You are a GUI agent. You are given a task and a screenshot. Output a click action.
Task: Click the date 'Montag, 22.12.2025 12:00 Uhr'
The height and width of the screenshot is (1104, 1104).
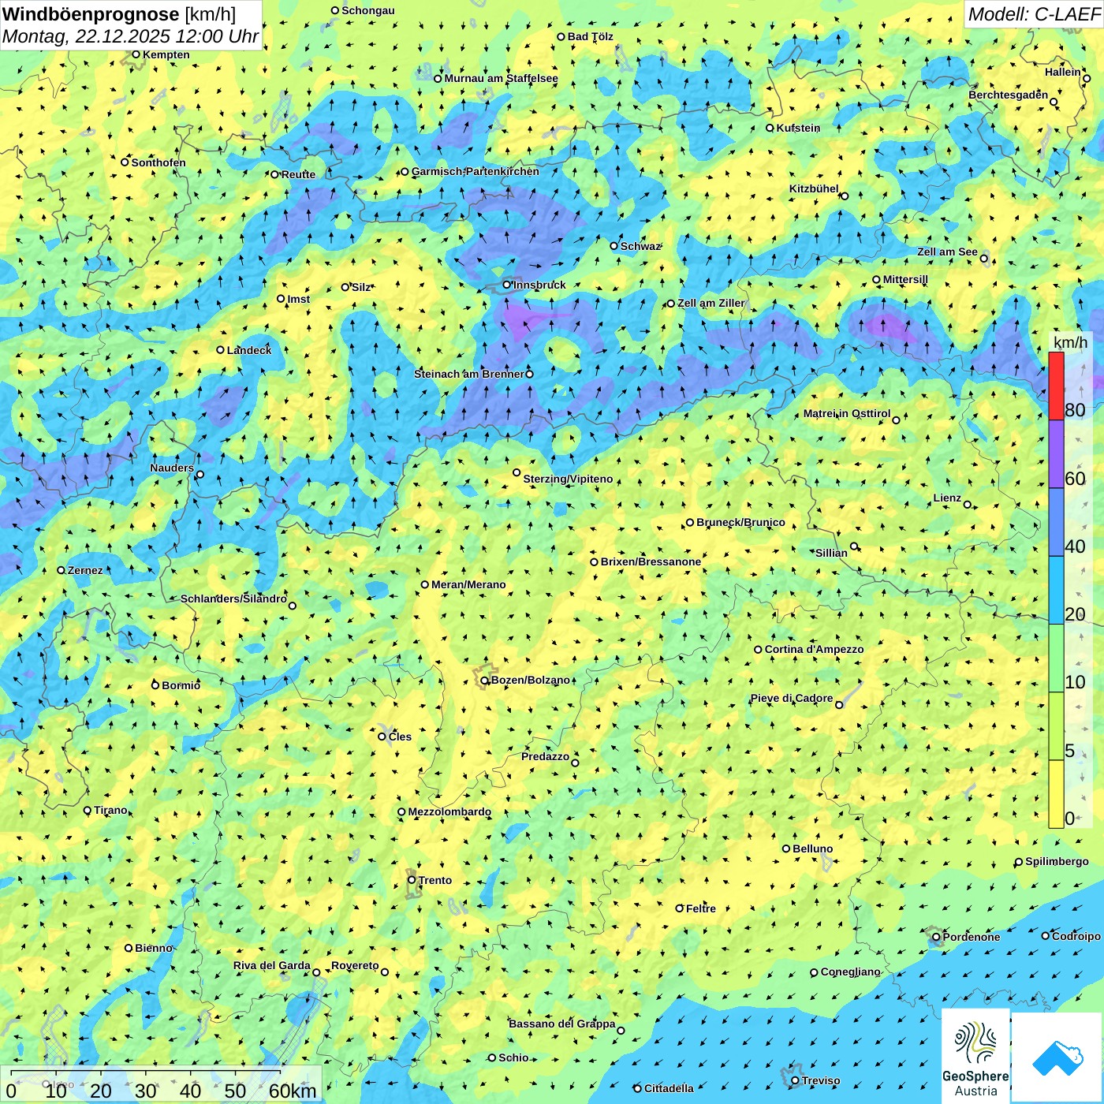pyautogui.click(x=131, y=36)
